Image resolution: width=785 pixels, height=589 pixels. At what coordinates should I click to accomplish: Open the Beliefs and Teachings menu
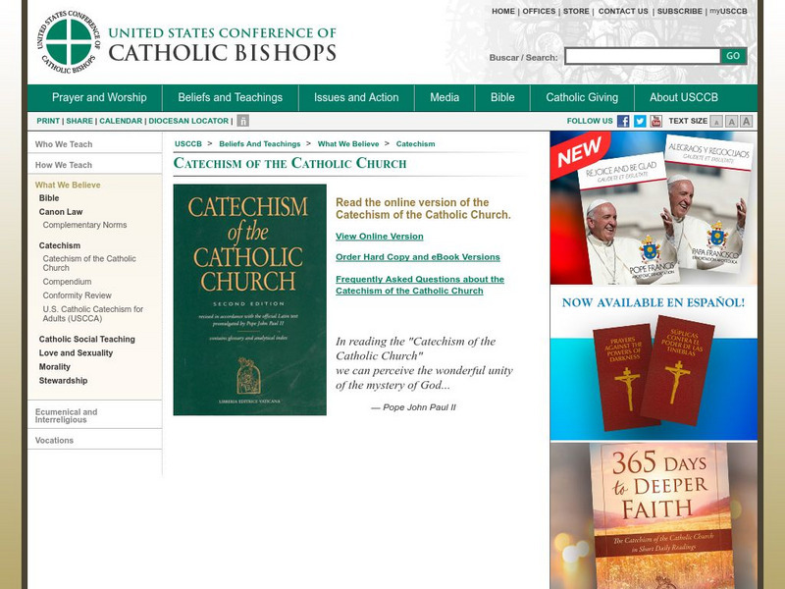coord(231,97)
